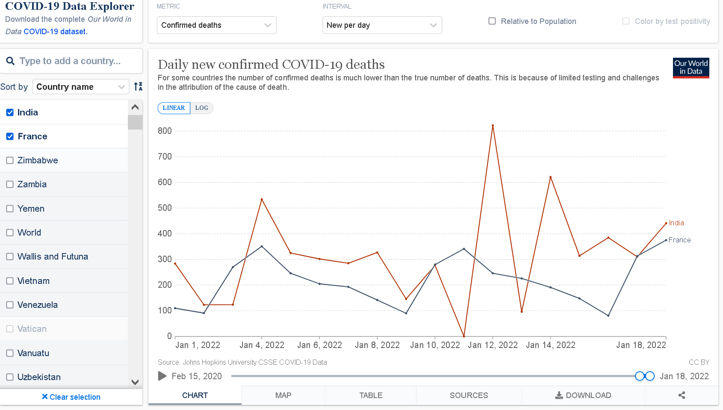Select LOG scale

[202, 108]
